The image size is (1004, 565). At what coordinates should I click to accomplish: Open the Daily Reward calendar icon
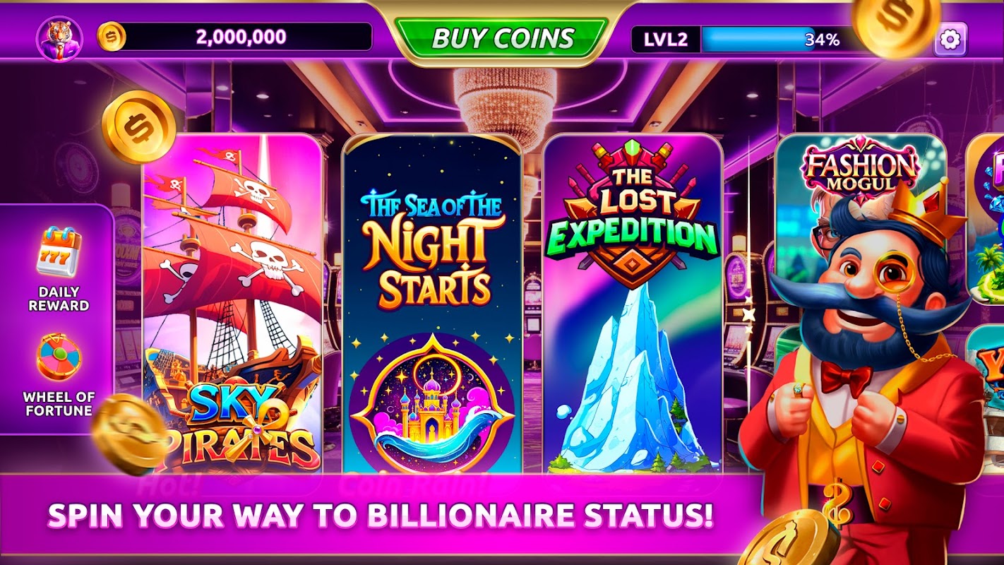(59, 252)
